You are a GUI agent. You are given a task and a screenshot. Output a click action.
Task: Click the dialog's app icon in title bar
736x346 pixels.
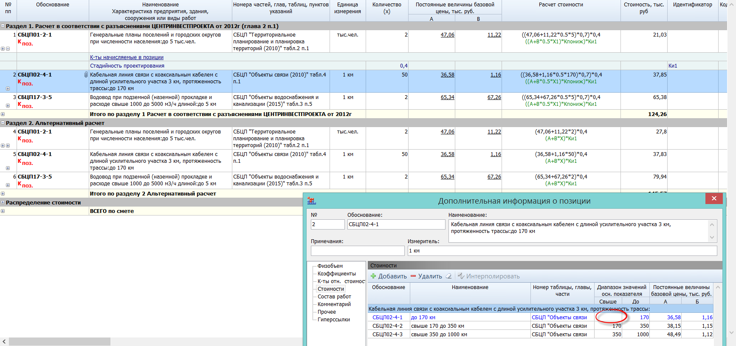pyautogui.click(x=312, y=201)
